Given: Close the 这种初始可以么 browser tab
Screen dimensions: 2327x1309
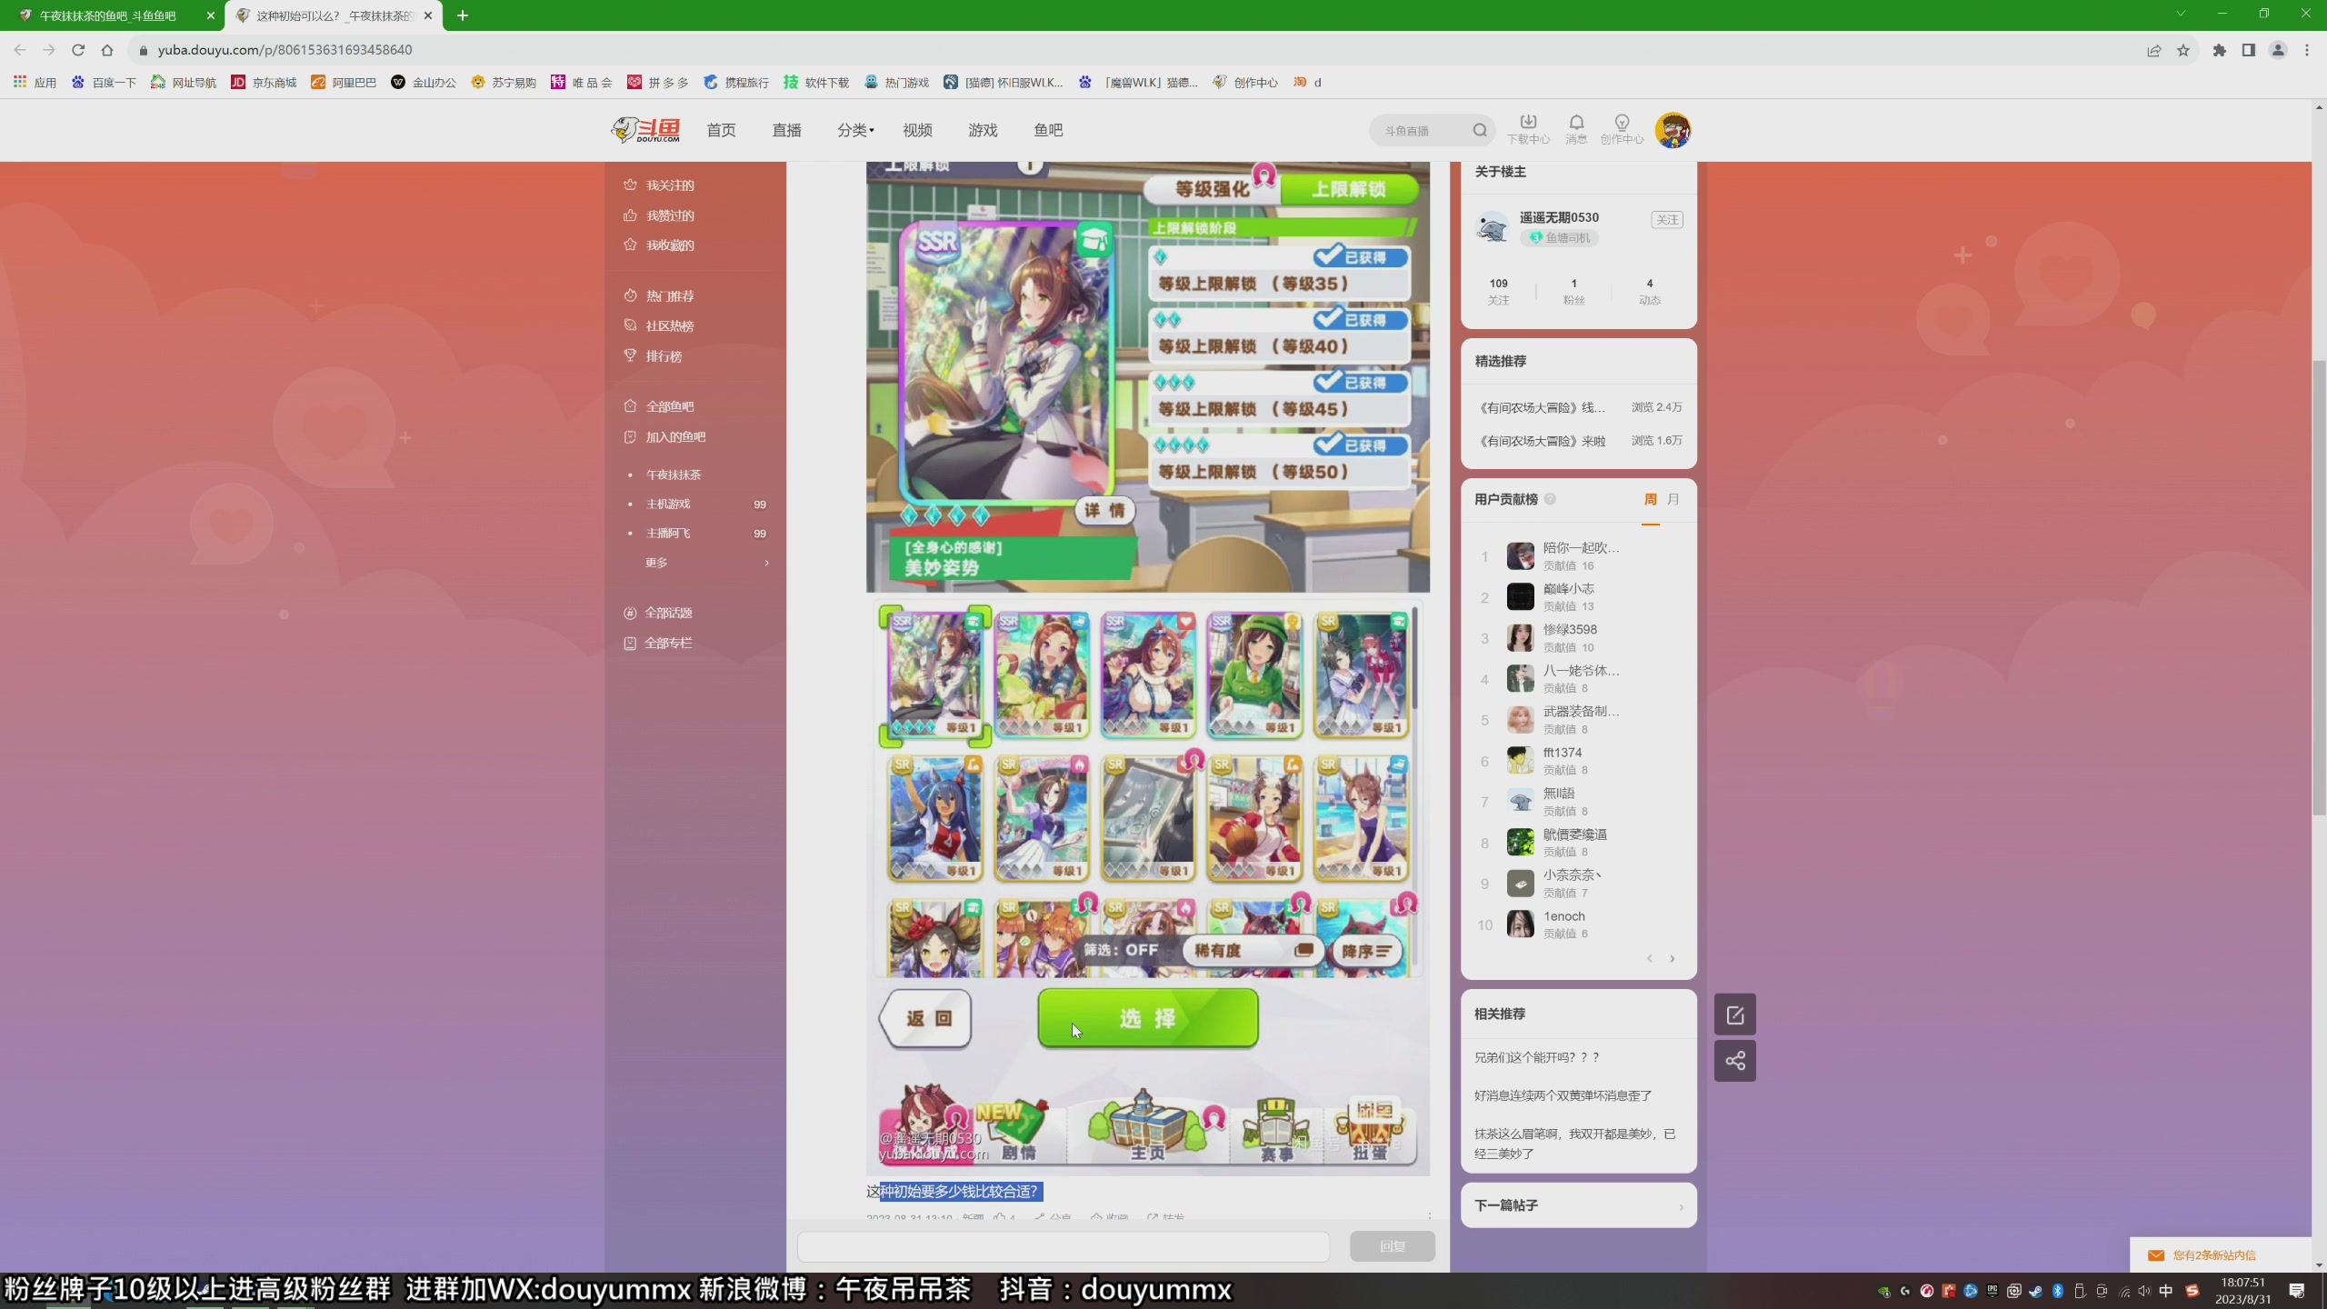Looking at the screenshot, I should tap(428, 15).
